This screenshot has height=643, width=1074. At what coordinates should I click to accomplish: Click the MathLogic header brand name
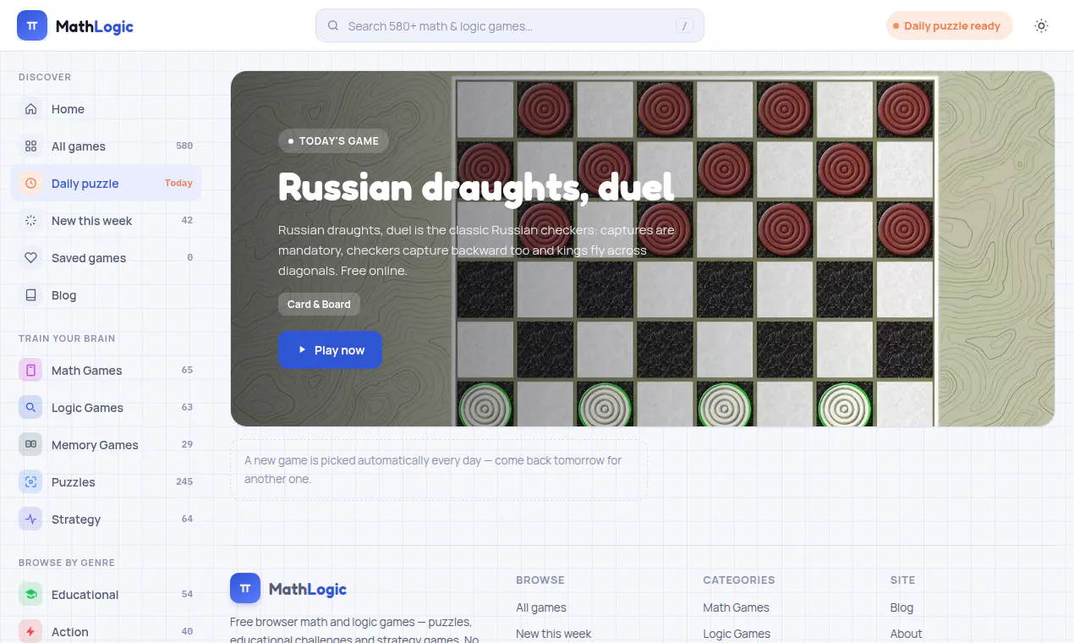click(95, 26)
